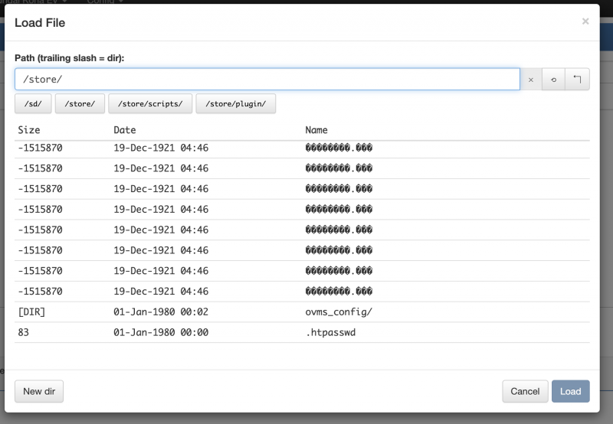Select the [DIR] size cell
Screen dimensions: 613x424
(x=31, y=312)
